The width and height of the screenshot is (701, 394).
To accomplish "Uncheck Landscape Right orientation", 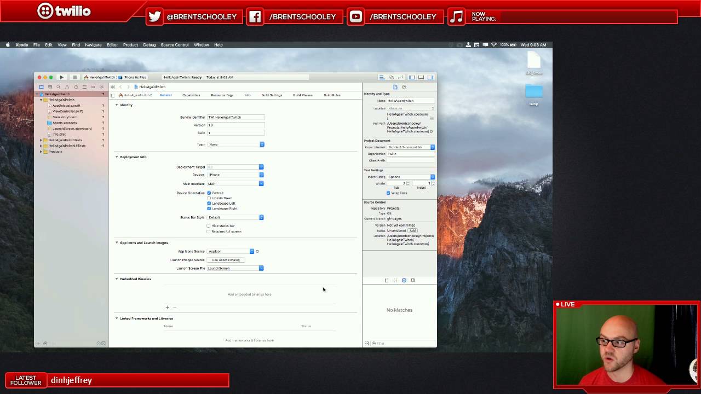I will point(209,208).
